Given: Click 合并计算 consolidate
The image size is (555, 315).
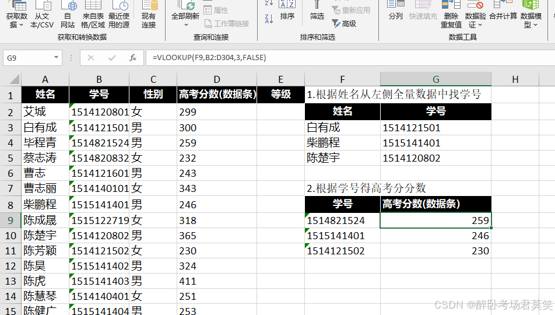Looking at the screenshot, I should pos(503,10).
